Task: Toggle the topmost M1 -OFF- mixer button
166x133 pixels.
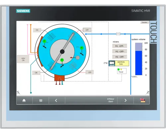Action: [x=120, y=46]
